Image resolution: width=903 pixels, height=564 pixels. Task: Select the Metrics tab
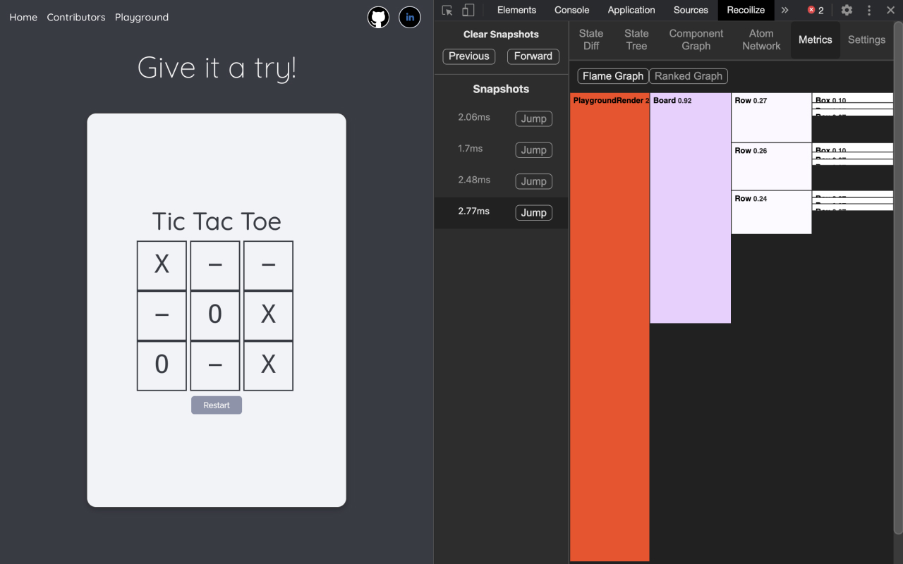pyautogui.click(x=816, y=39)
